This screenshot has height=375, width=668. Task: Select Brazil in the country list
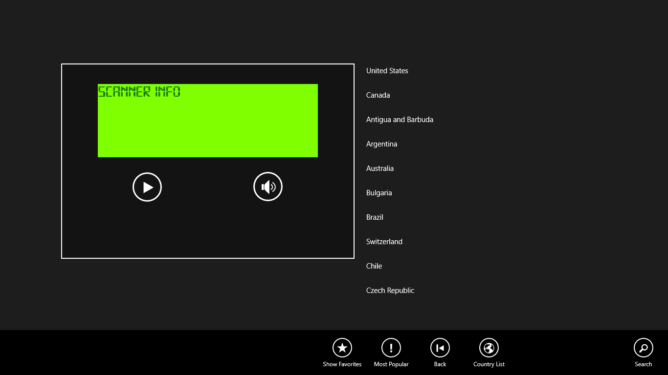tap(375, 217)
